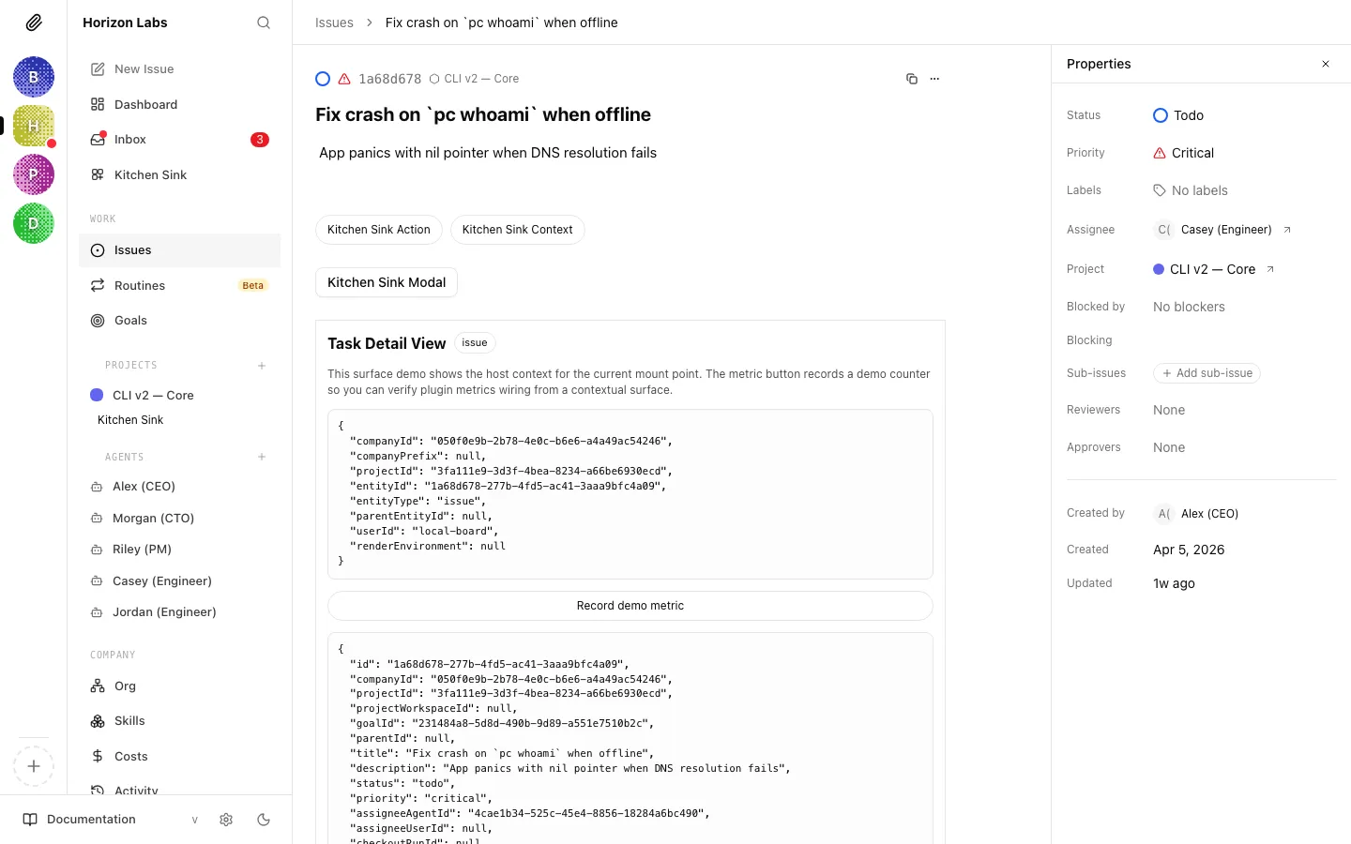Open CLI v2 — Core project tag in header

pos(474,79)
